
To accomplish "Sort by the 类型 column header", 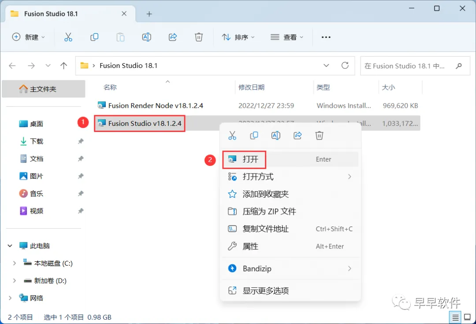I will [323, 87].
